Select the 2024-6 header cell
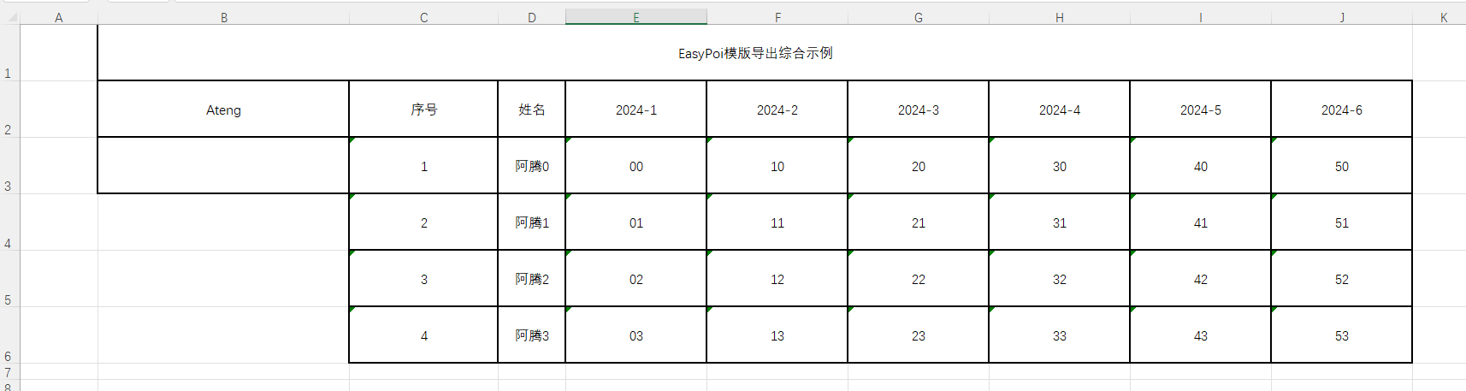1466x391 pixels. tap(1341, 110)
